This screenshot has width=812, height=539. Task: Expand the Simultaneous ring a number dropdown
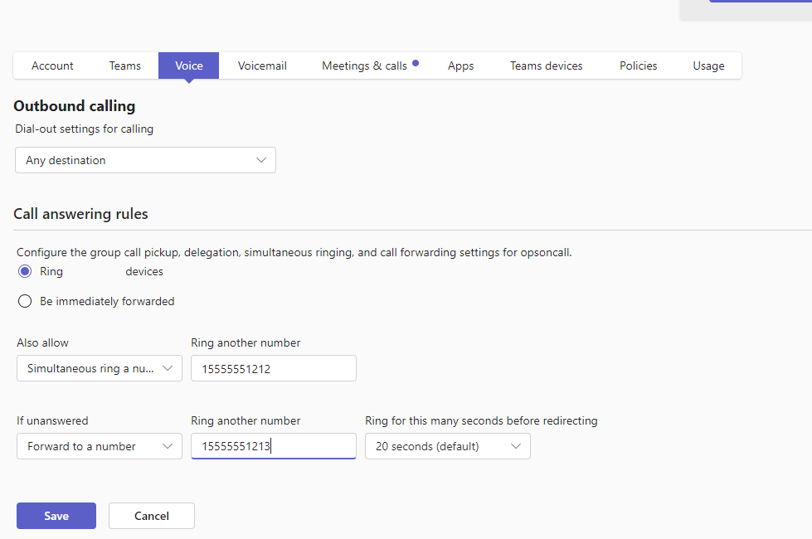(x=99, y=367)
